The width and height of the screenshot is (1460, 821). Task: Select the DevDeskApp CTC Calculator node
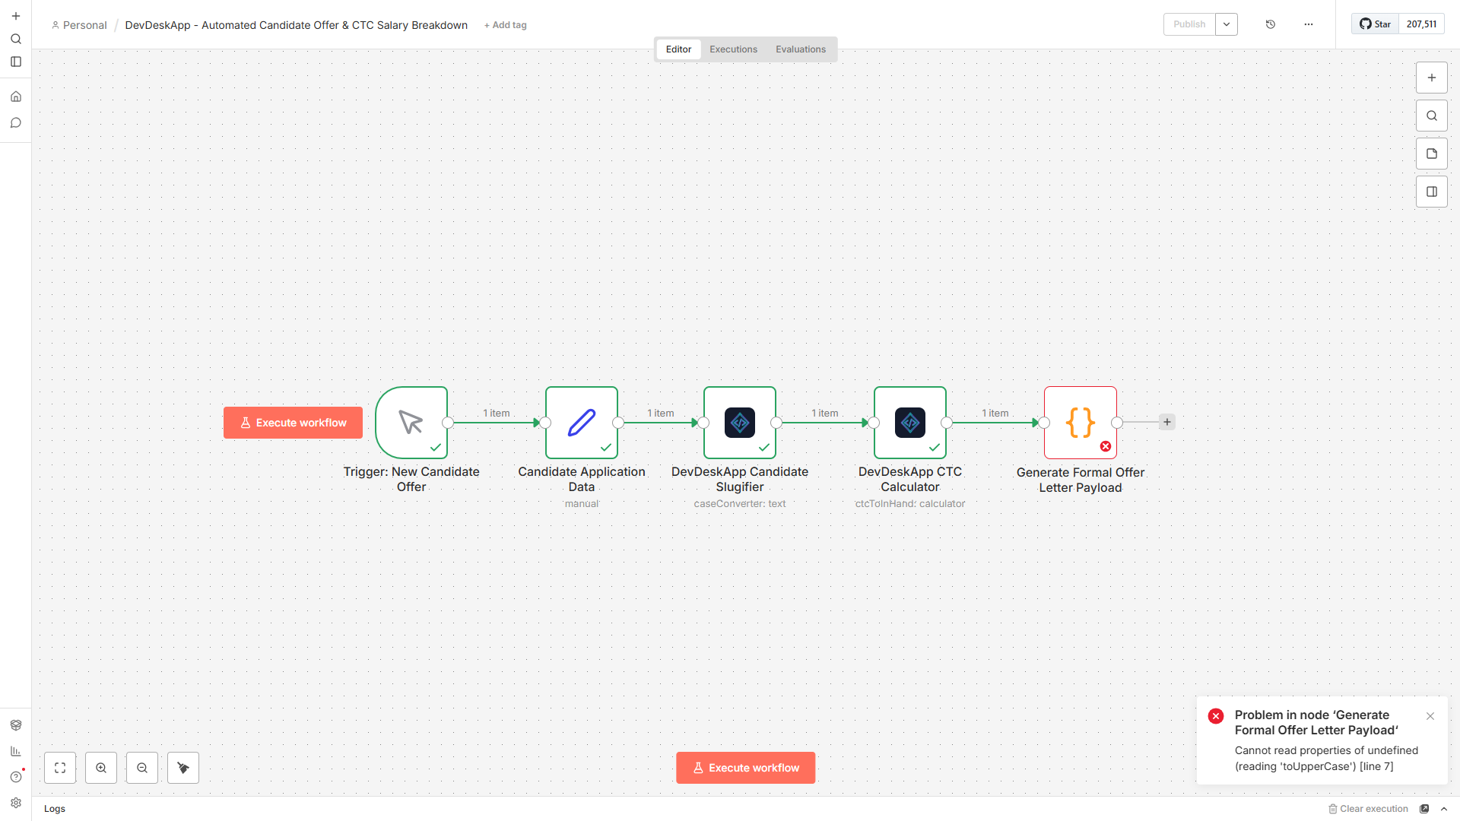910,423
